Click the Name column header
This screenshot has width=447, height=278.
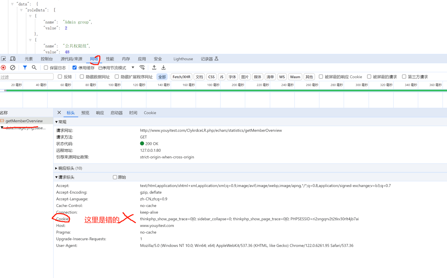click(27, 113)
